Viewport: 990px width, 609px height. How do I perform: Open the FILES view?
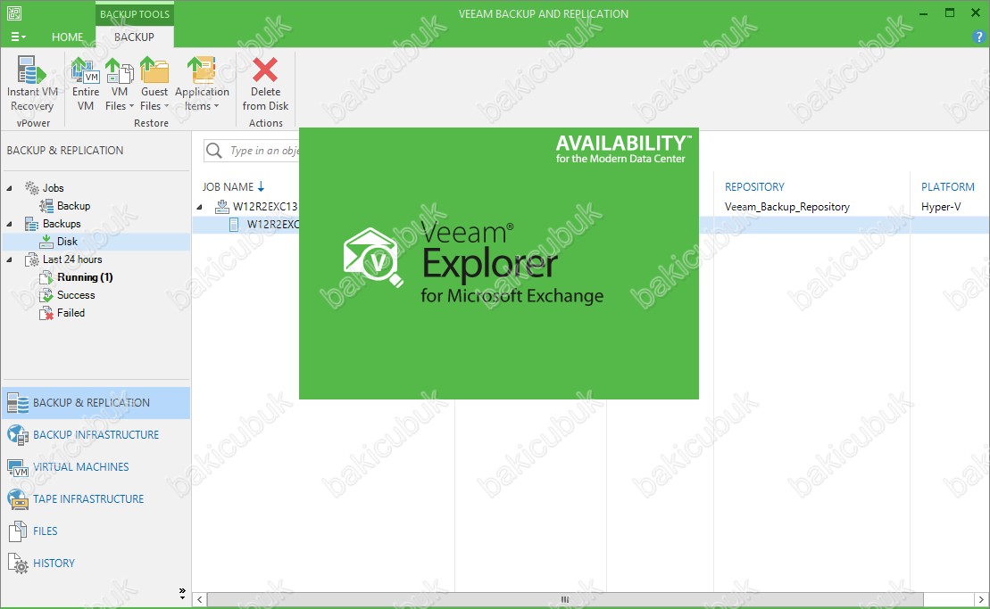point(96,531)
